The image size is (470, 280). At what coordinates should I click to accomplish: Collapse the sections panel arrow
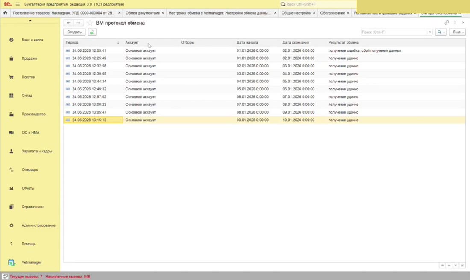(30, 20)
